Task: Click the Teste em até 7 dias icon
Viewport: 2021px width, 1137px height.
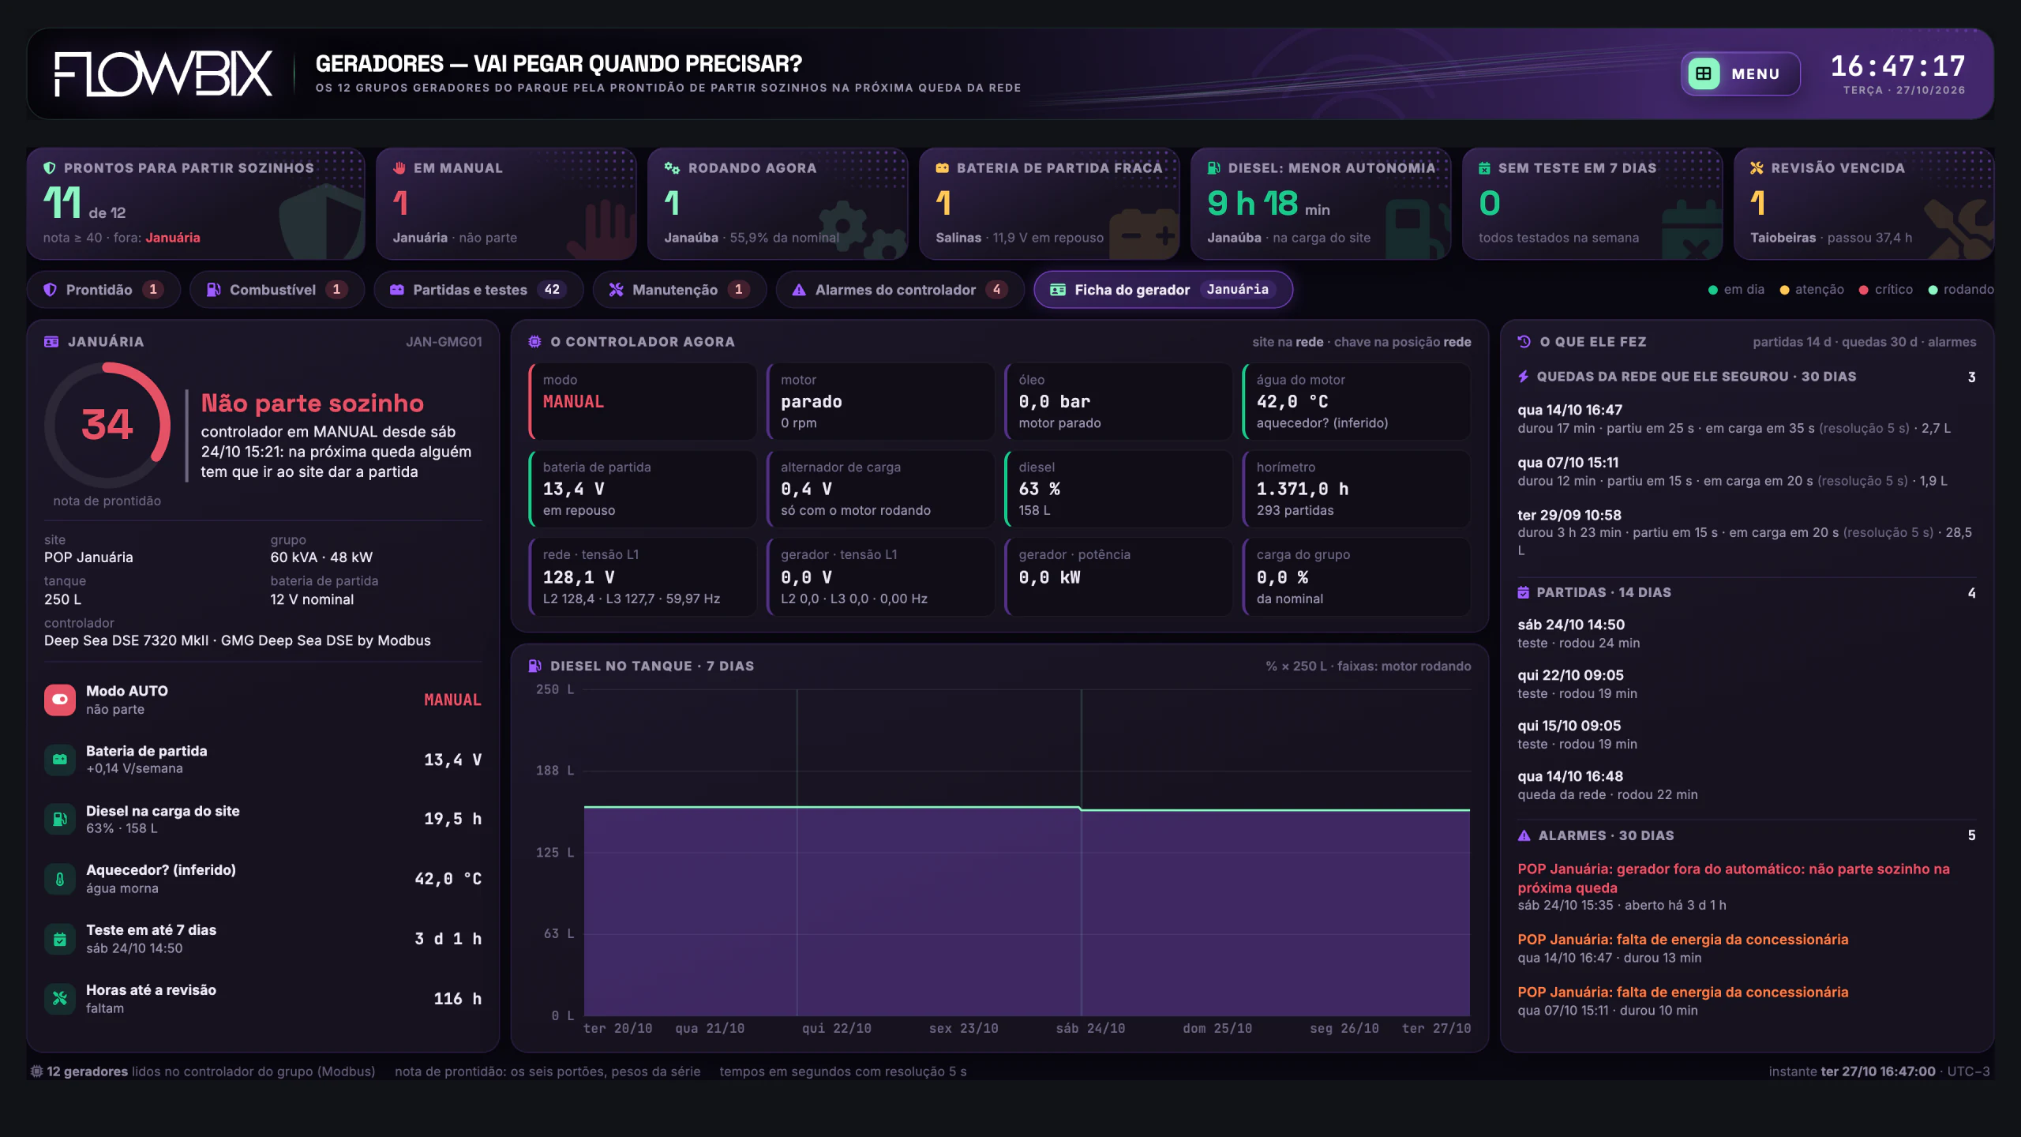Action: click(60, 939)
